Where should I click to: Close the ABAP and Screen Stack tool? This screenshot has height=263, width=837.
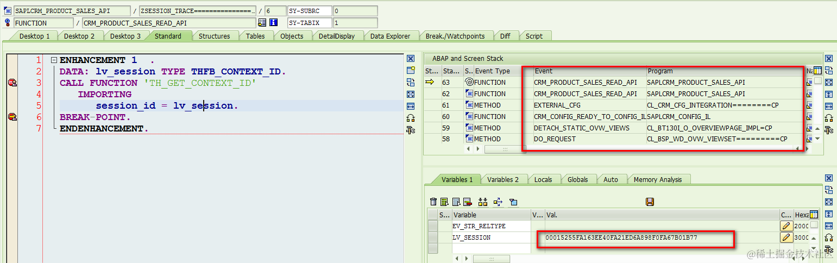[x=829, y=59]
